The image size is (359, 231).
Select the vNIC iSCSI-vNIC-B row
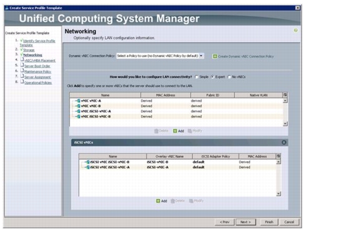[176, 116]
